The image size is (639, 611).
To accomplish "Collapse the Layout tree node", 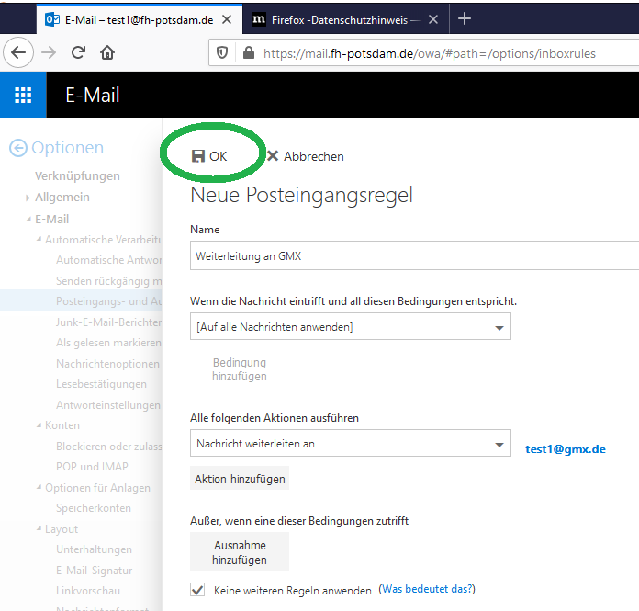I will [x=39, y=528].
